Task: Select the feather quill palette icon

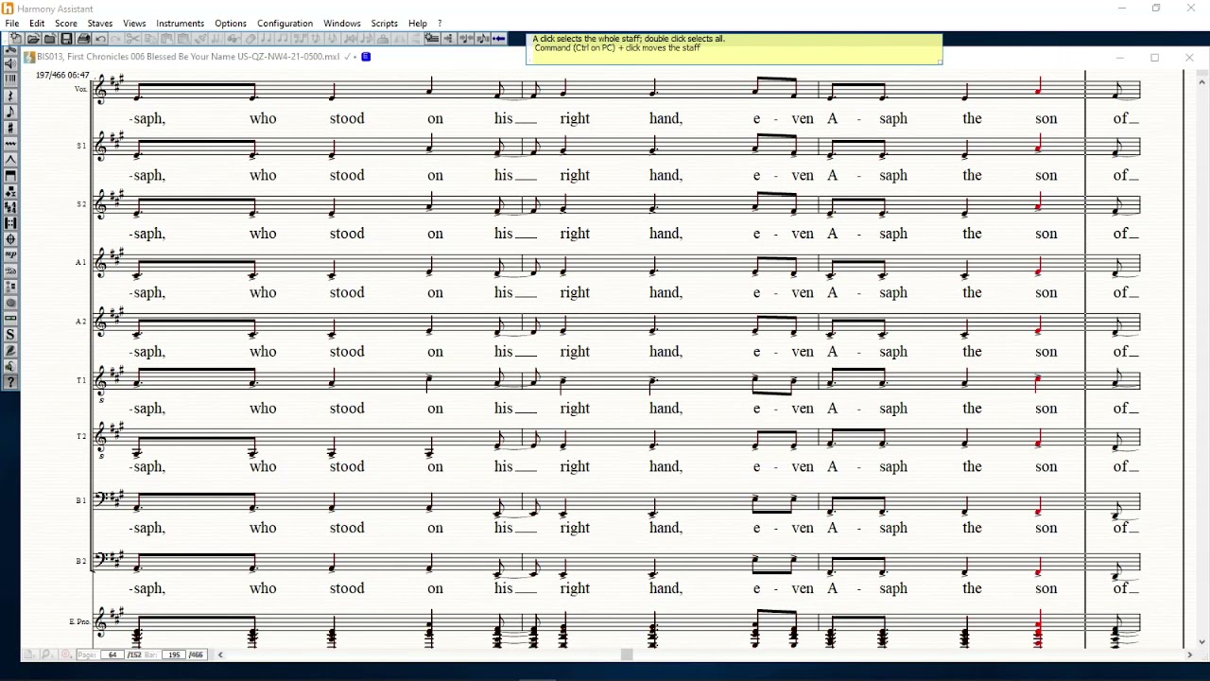Action: (10, 350)
